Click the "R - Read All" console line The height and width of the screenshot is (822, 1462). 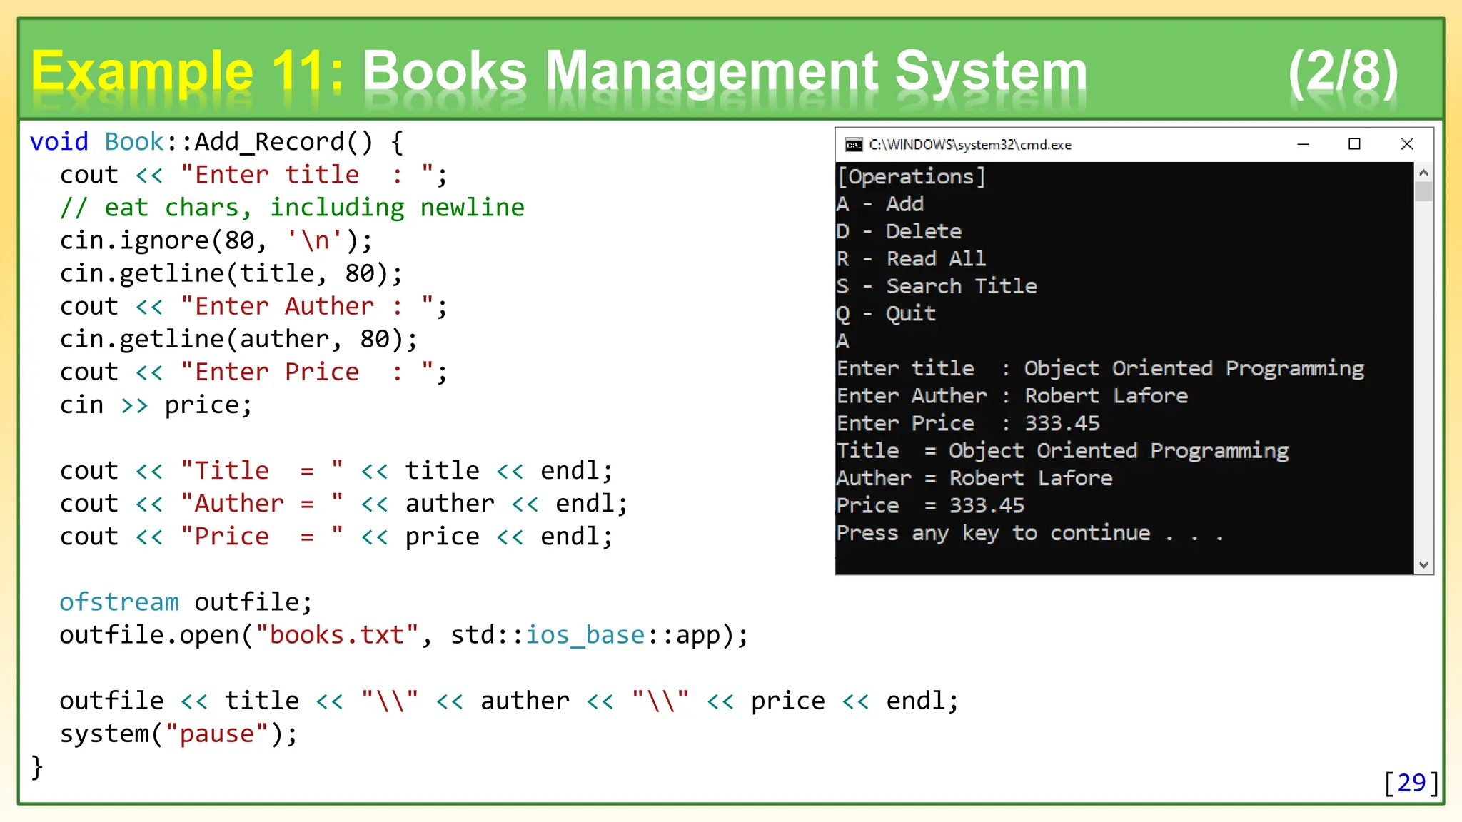[911, 258]
